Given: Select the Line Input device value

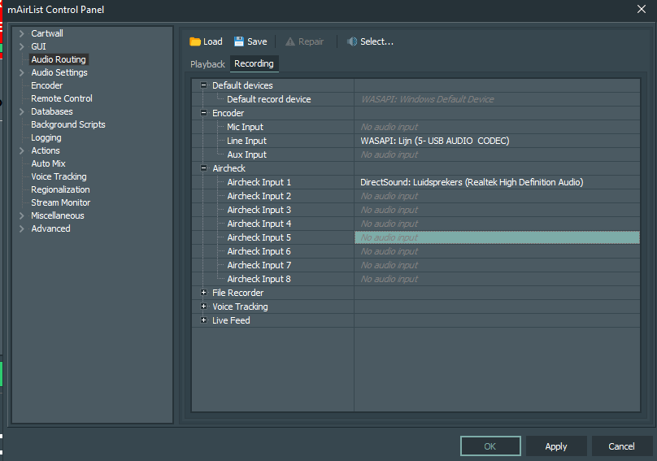Looking at the screenshot, I should click(497, 141).
